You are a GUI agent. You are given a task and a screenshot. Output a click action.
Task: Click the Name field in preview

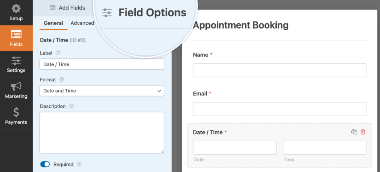tap(279, 70)
